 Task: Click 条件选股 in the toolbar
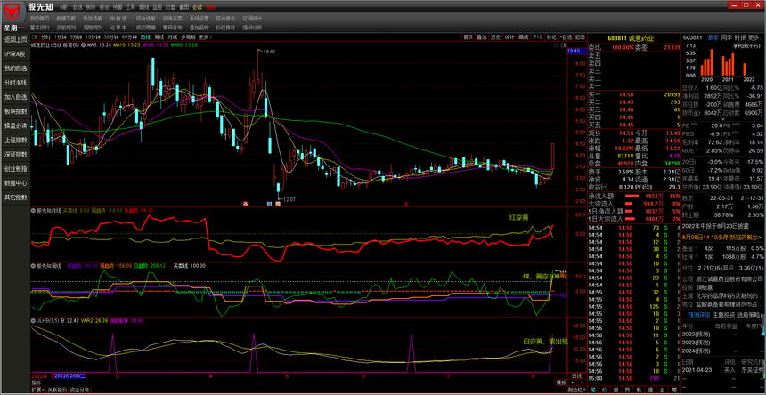(93, 18)
